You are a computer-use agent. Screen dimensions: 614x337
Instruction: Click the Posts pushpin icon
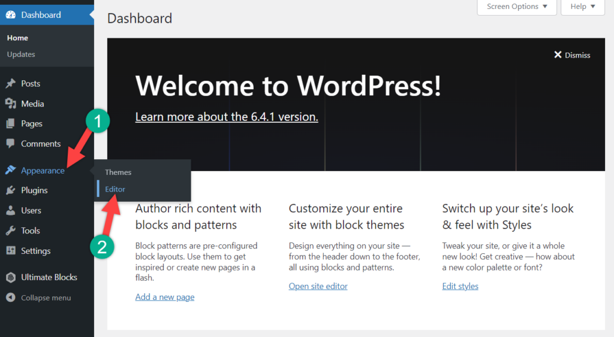click(11, 83)
